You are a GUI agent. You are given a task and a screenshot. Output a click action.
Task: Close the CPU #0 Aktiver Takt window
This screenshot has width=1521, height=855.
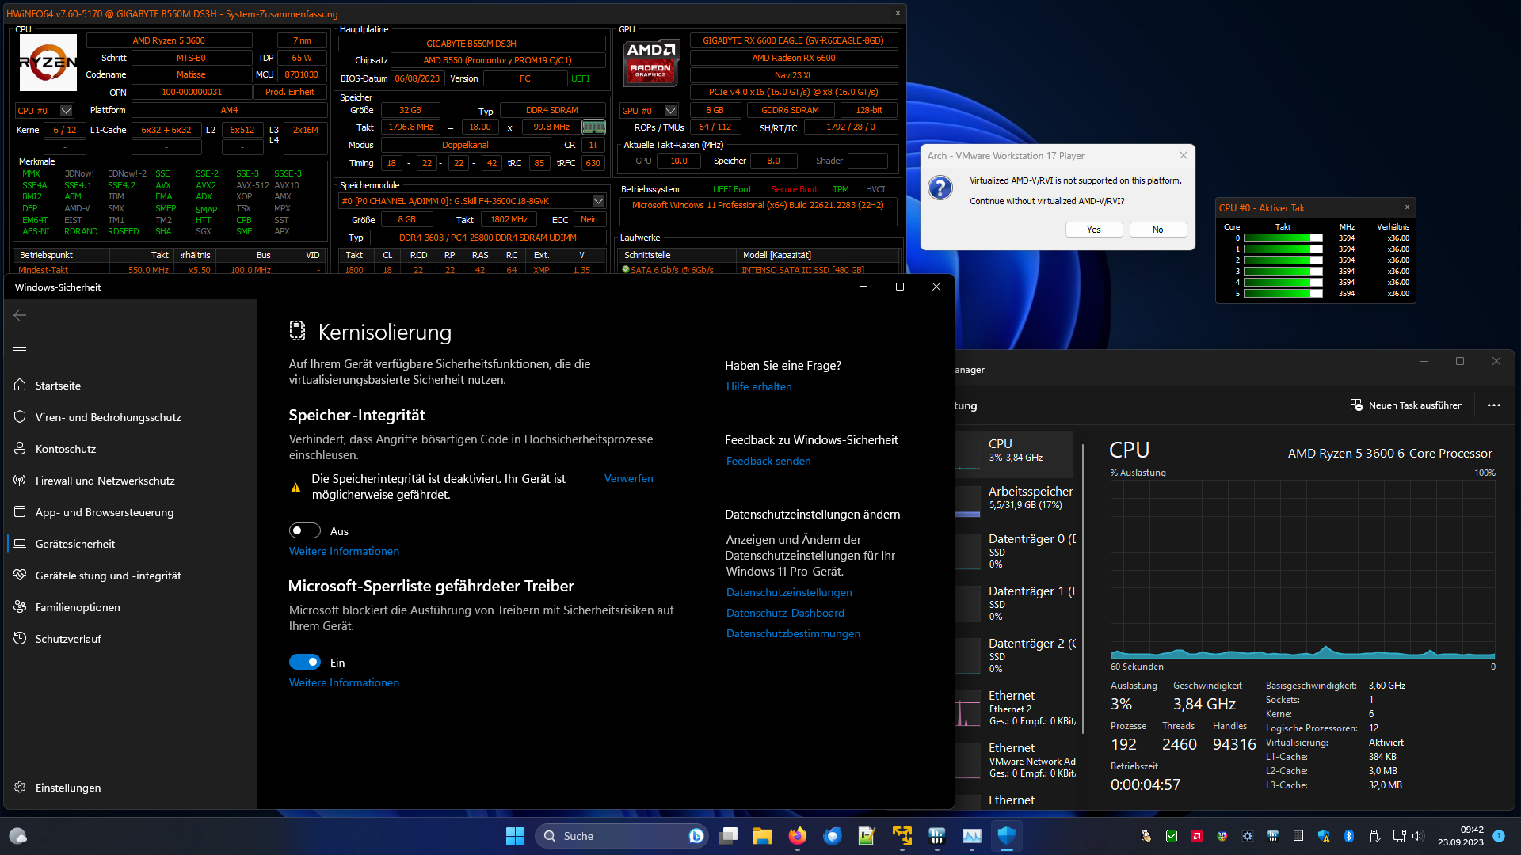tap(1407, 207)
